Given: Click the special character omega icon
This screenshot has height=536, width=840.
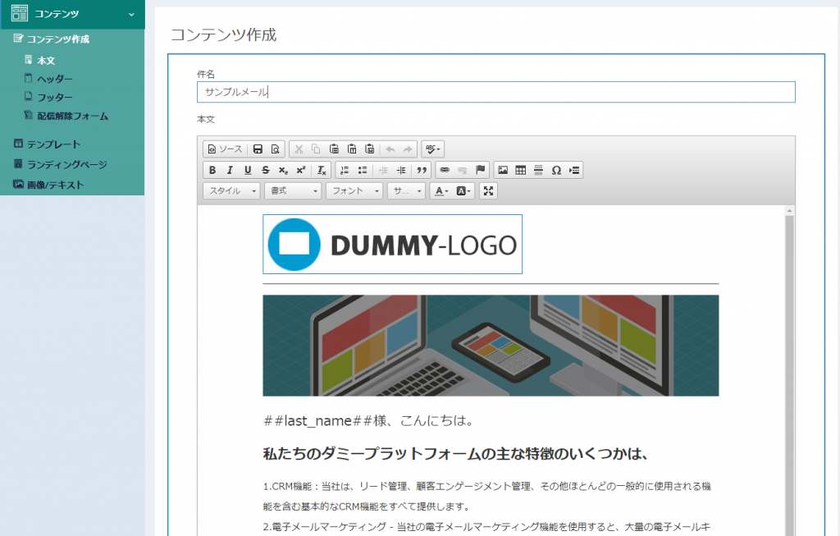Looking at the screenshot, I should click(x=556, y=170).
